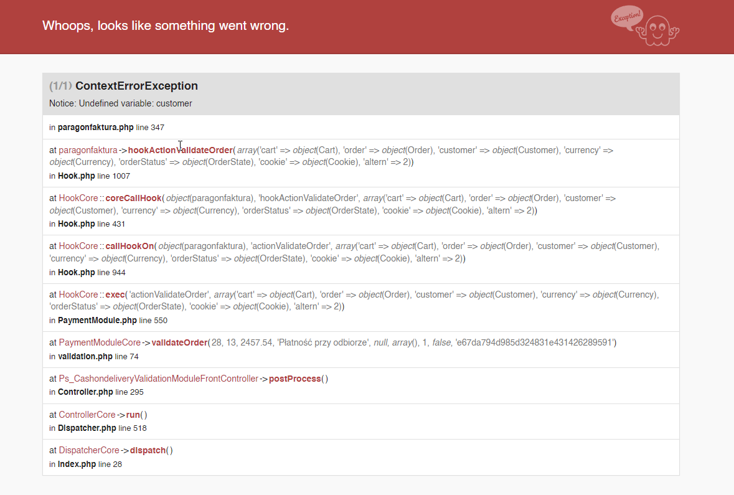The width and height of the screenshot is (734, 495).
Task: Click 'line 347' next to paragonfaktura.php
Action: (x=150, y=128)
